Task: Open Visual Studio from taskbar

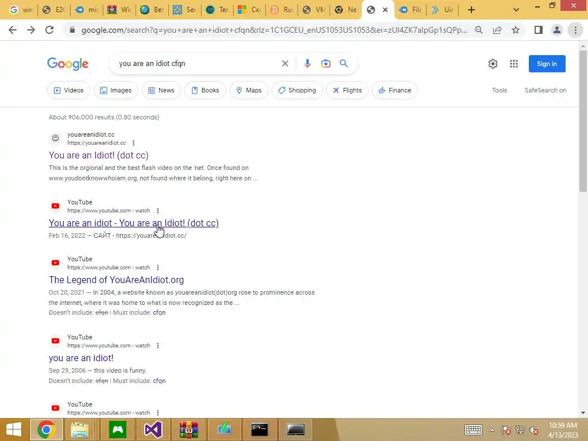Action: (153, 430)
